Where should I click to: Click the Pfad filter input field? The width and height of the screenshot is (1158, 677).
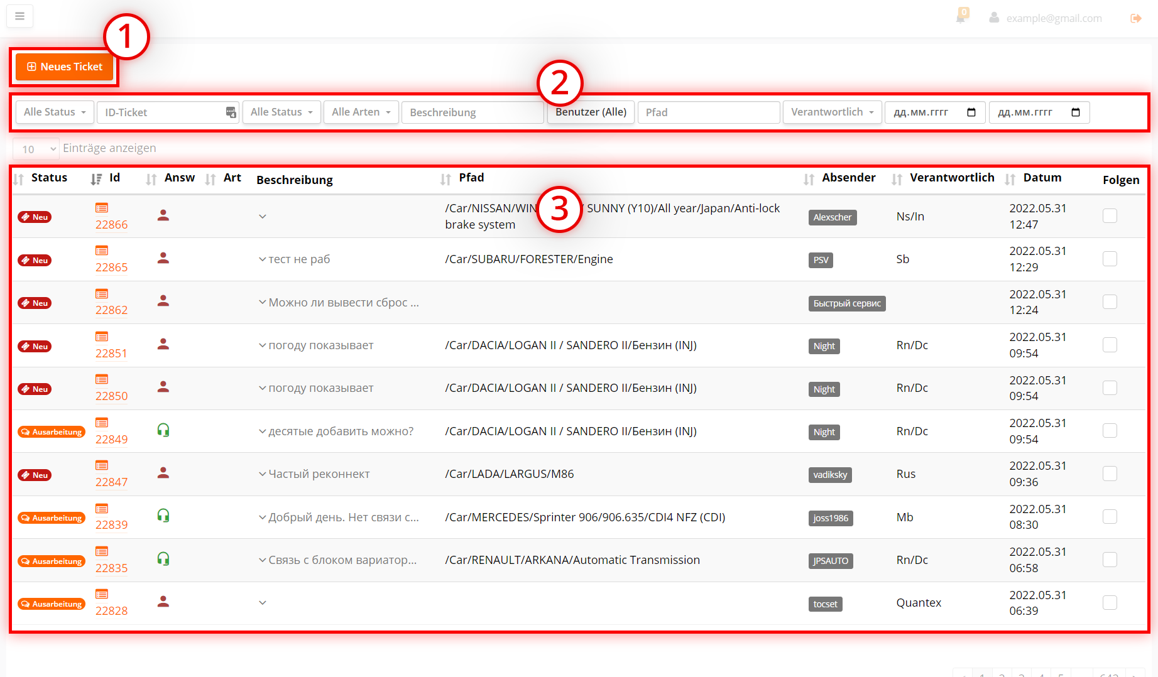(708, 112)
